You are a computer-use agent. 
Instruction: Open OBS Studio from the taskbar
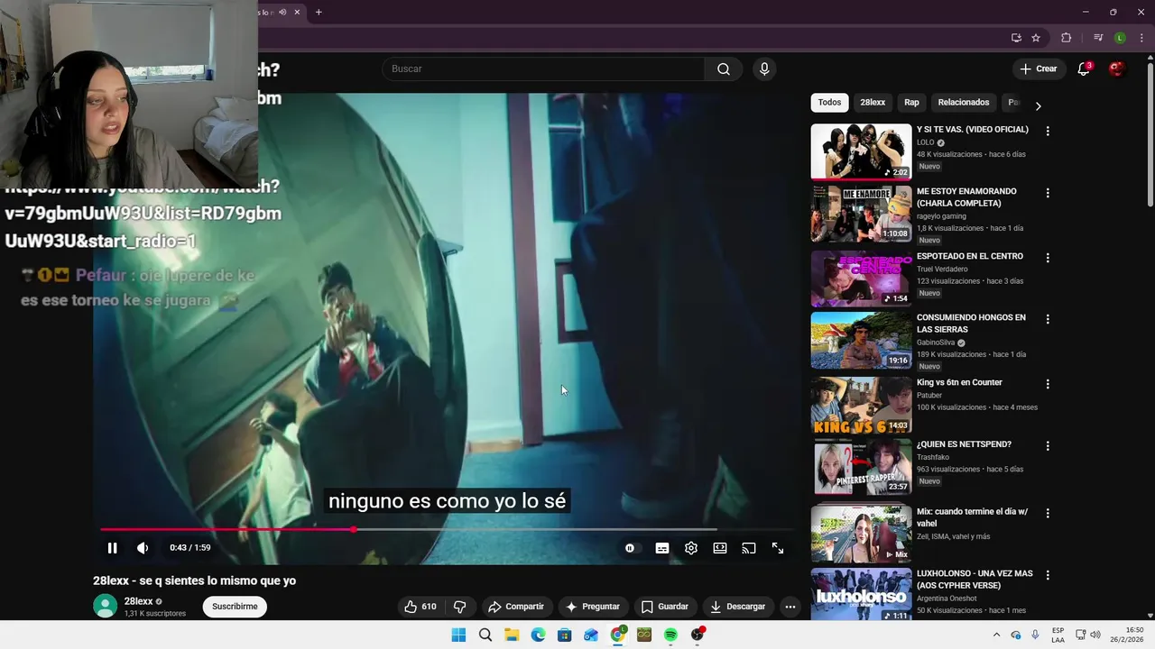pos(697,635)
